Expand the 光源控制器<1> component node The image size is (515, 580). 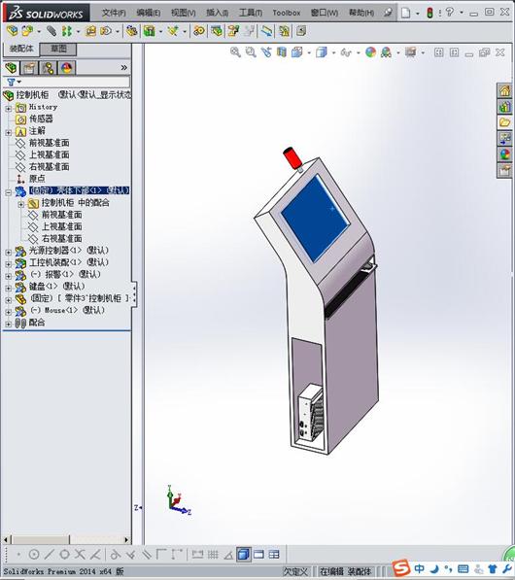(x=8, y=253)
